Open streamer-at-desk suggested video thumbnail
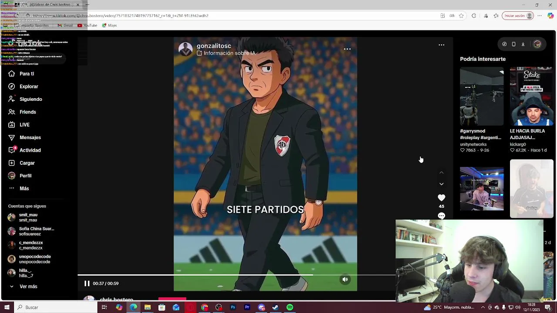Screen dimensions: 557x313 482,189
